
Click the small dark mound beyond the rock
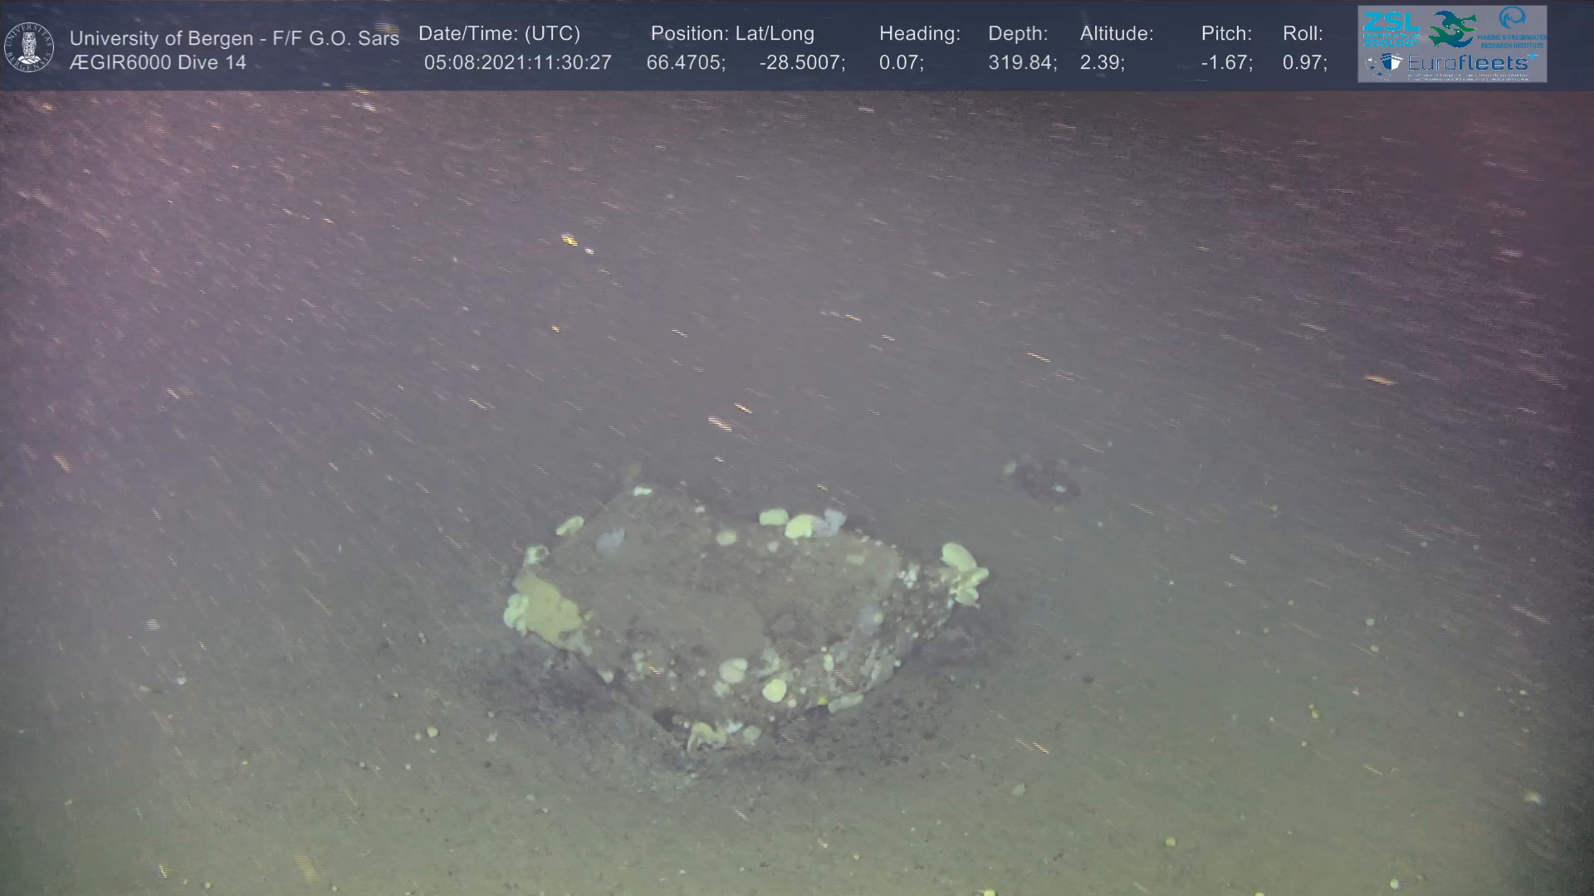1048,481
